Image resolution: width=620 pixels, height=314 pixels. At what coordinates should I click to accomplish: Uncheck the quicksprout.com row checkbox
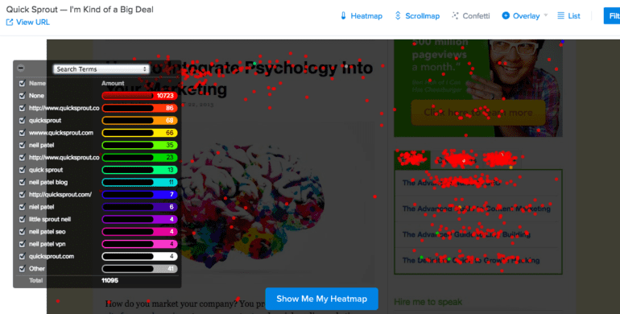[23, 256]
